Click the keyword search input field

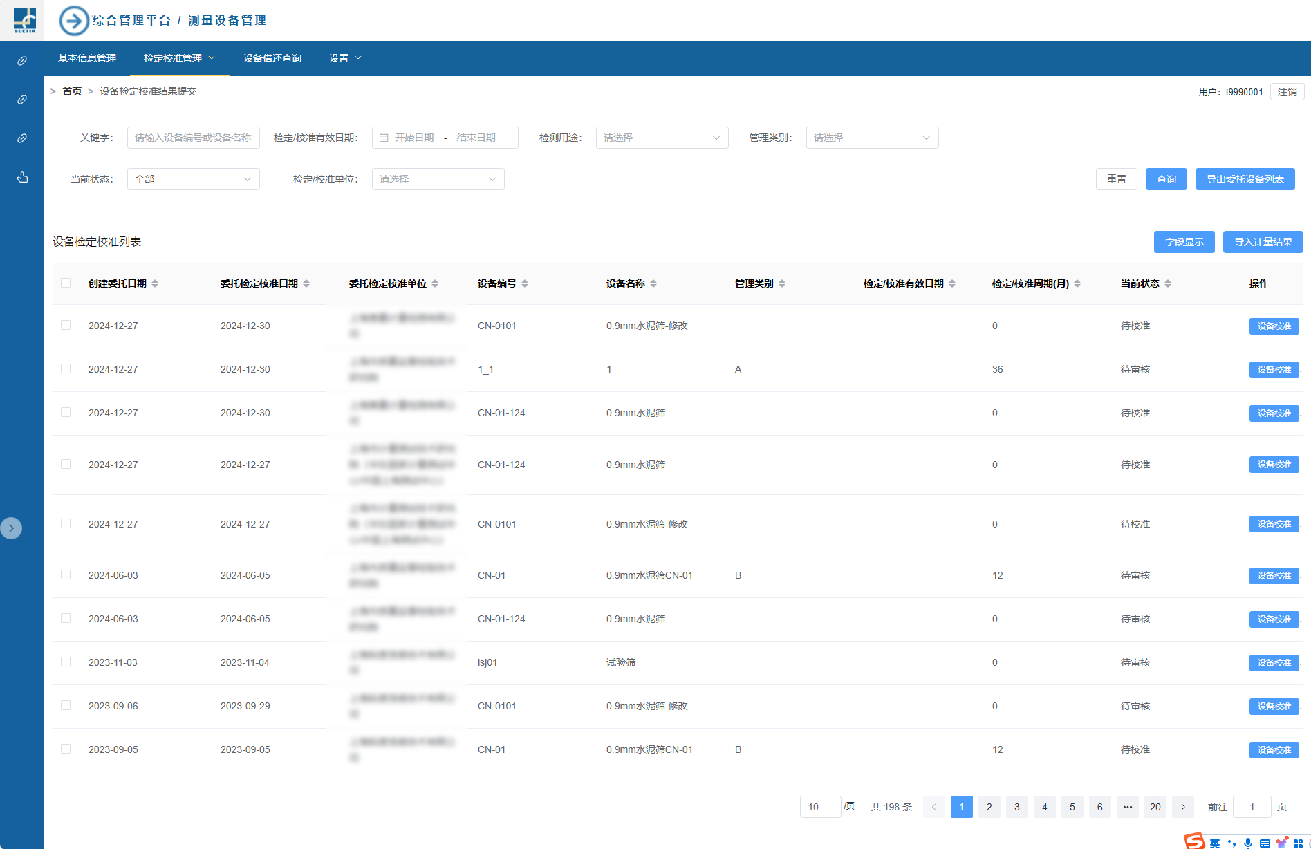(193, 138)
